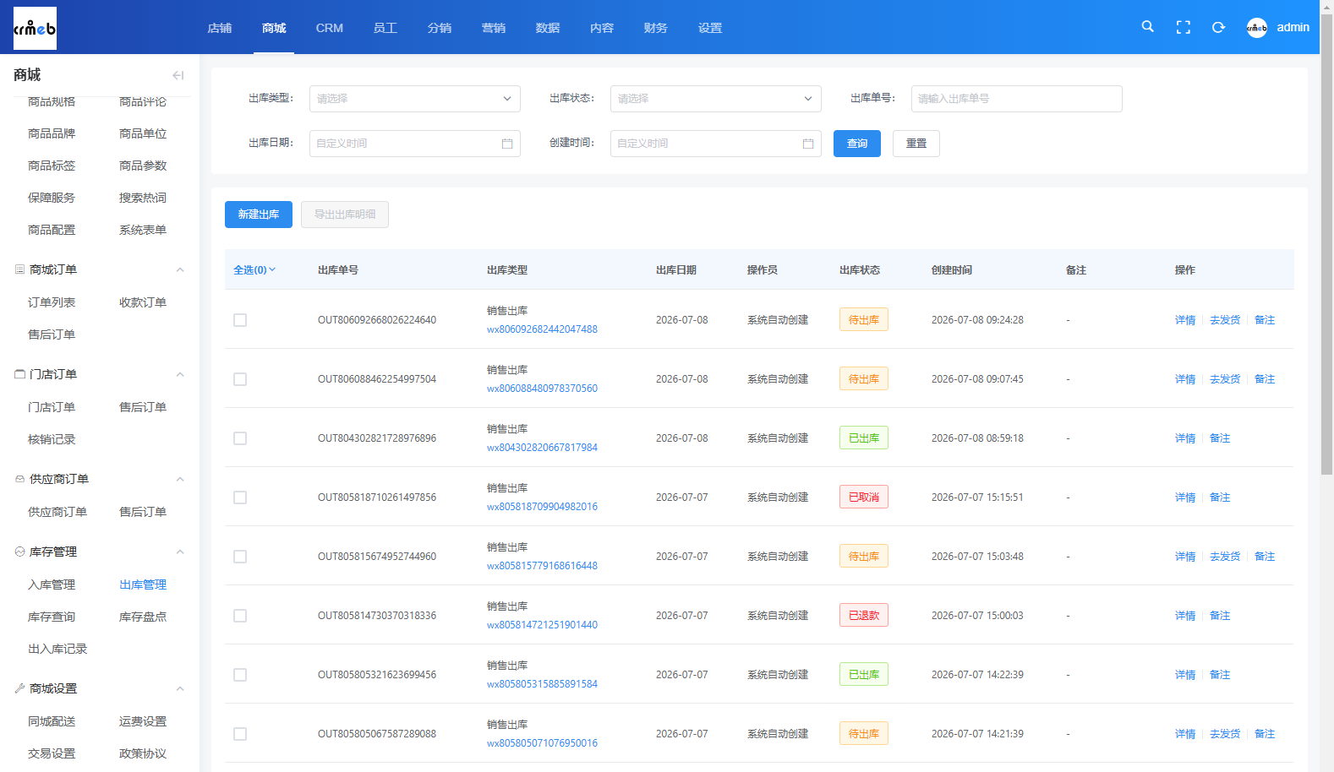Open the 财务 top menu tab
This screenshot has width=1334, height=772.
pos(656,28)
